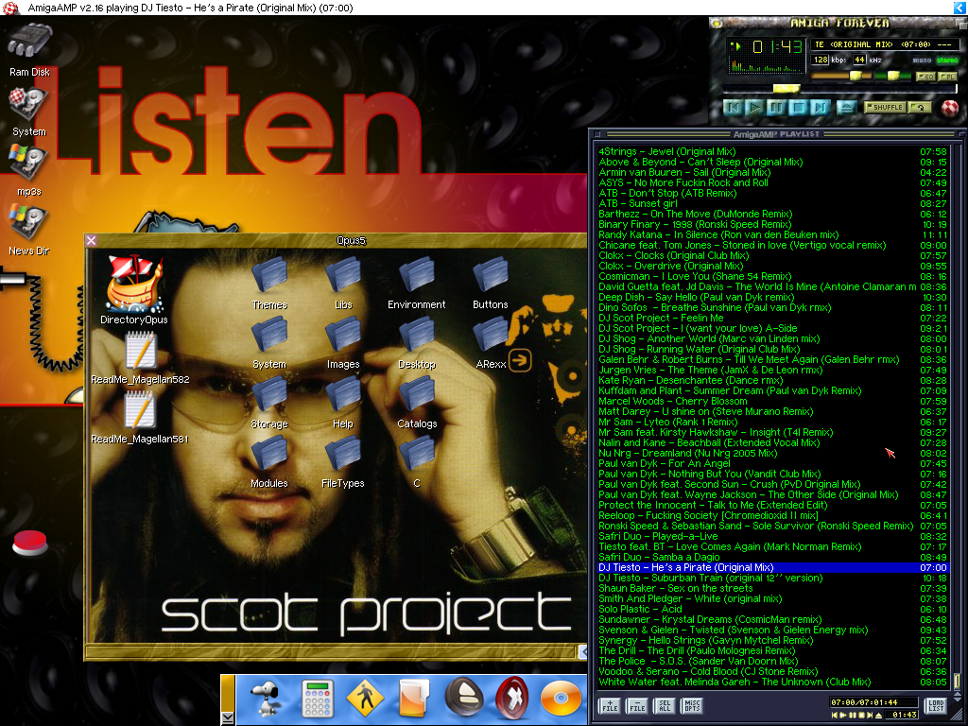Click the mini stop button in playlist footer
This screenshot has width=968, height=726.
(x=862, y=716)
